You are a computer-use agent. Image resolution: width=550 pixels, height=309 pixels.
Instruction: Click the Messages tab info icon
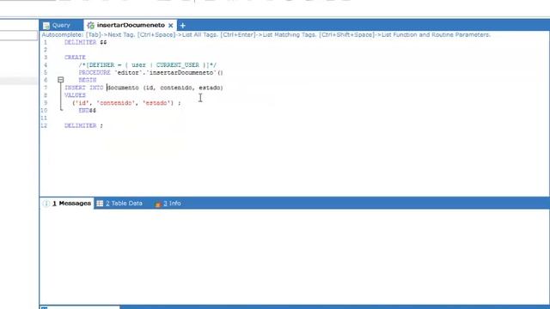pos(46,203)
